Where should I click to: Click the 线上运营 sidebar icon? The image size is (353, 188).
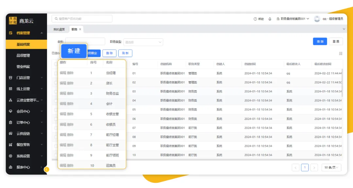[10, 88]
